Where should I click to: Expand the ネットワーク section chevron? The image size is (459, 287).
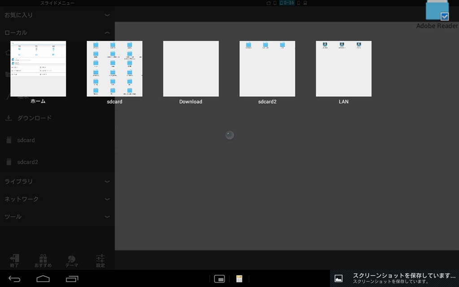107,199
